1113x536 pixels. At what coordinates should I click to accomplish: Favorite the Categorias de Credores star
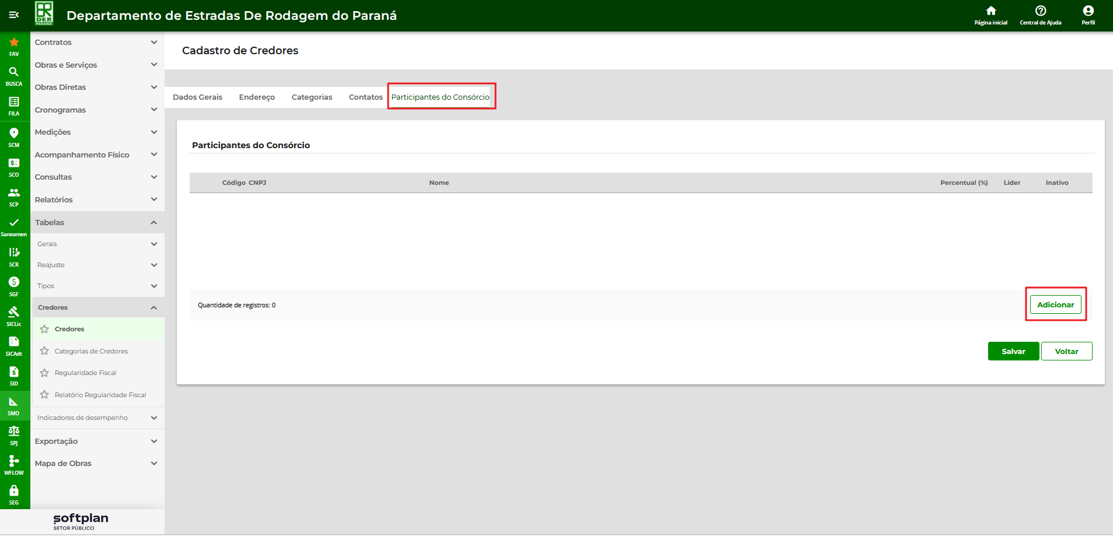pyautogui.click(x=44, y=351)
